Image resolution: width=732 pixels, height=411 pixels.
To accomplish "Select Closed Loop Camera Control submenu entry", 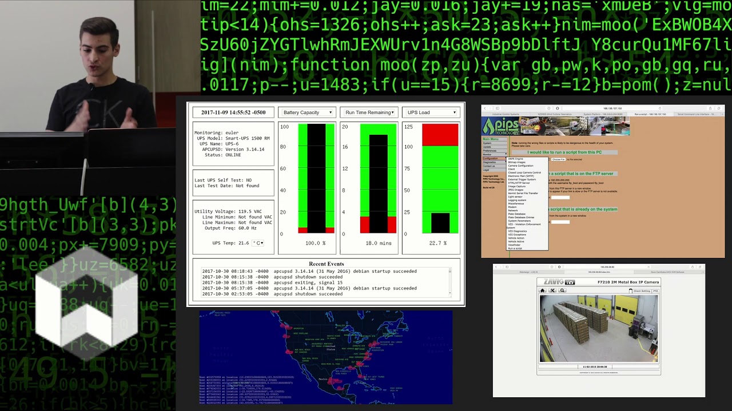I will [524, 172].
